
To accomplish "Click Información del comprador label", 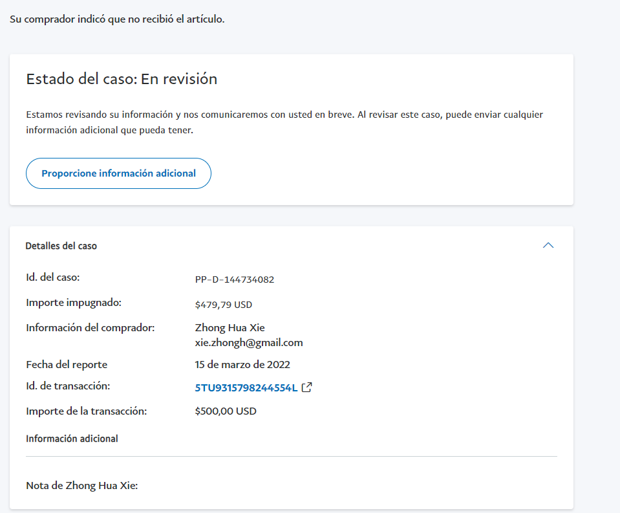I will pyautogui.click(x=90, y=328).
